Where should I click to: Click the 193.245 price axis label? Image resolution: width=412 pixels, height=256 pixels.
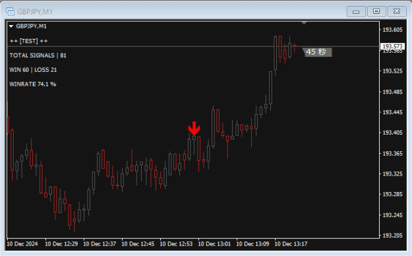pyautogui.click(x=392, y=215)
